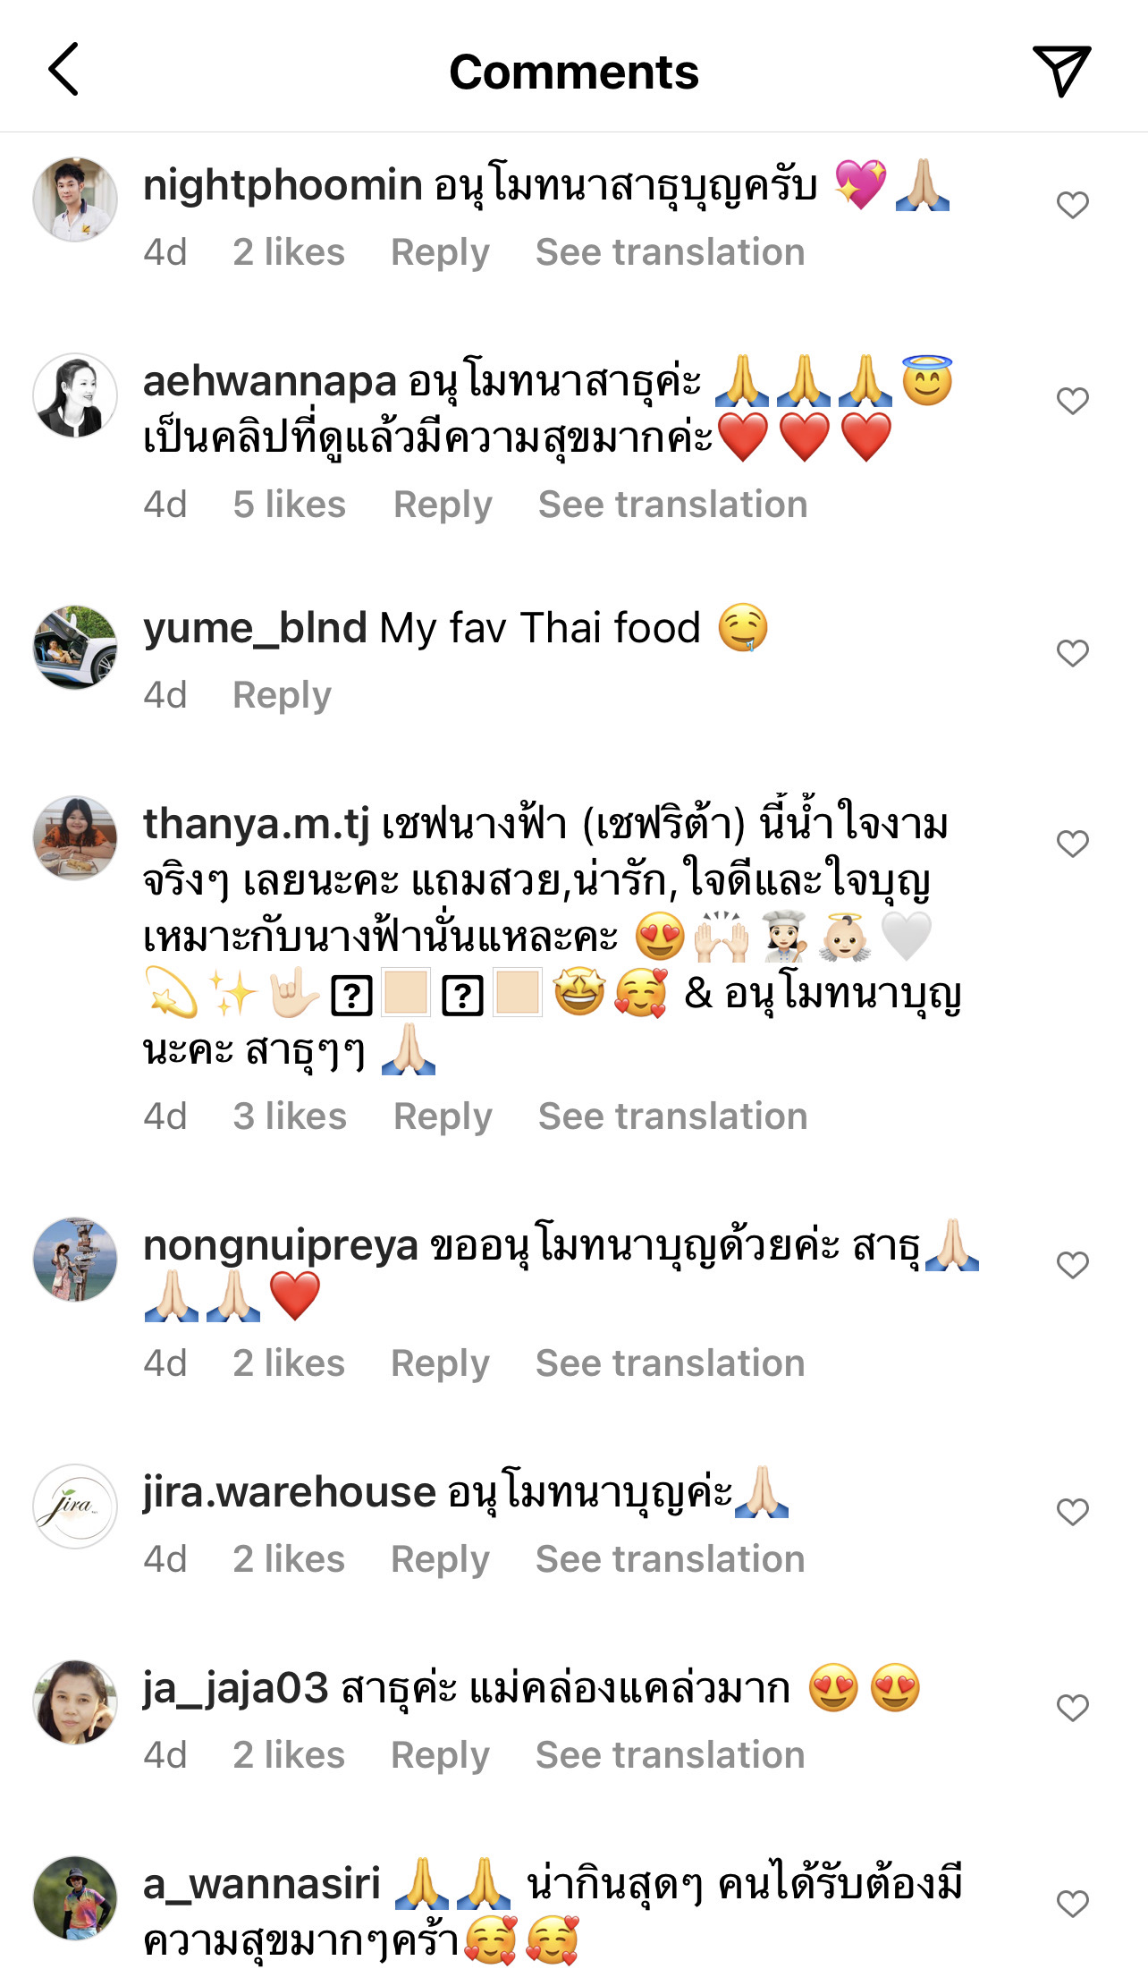Tap the share paper plane icon

(x=1062, y=70)
